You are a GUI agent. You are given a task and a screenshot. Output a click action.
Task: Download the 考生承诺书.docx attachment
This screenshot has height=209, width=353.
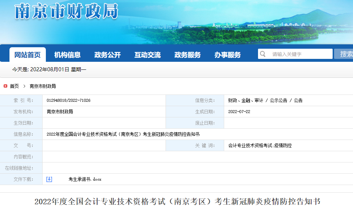[85, 179]
